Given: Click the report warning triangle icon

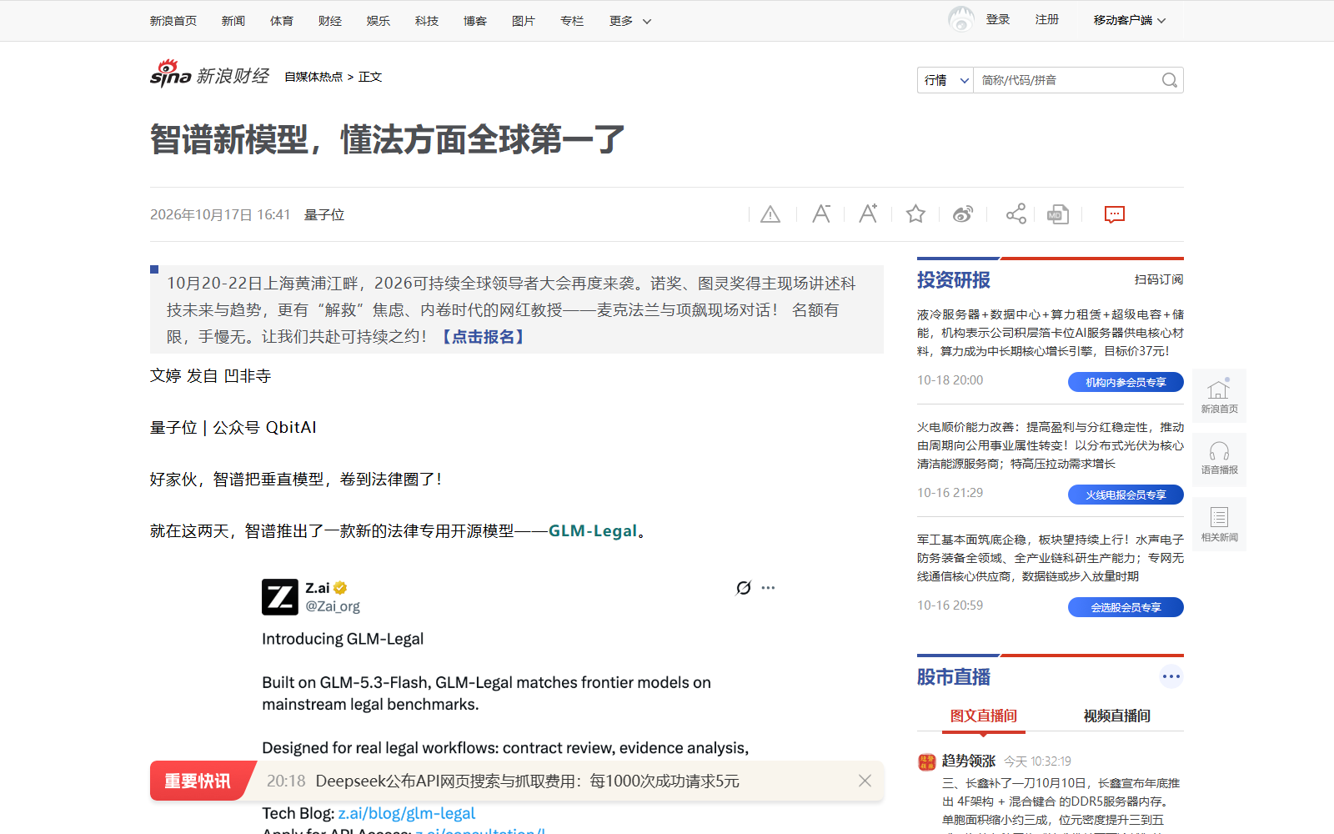Looking at the screenshot, I should (x=770, y=215).
